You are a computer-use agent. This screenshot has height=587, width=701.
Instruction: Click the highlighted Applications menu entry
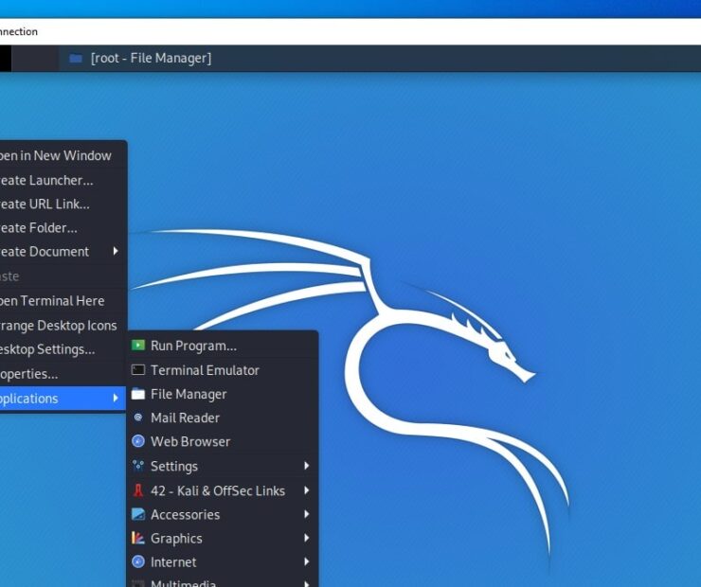(x=63, y=398)
